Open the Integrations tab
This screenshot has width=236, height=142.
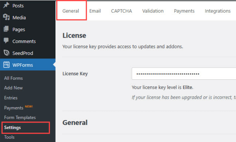pyautogui.click(x=218, y=11)
